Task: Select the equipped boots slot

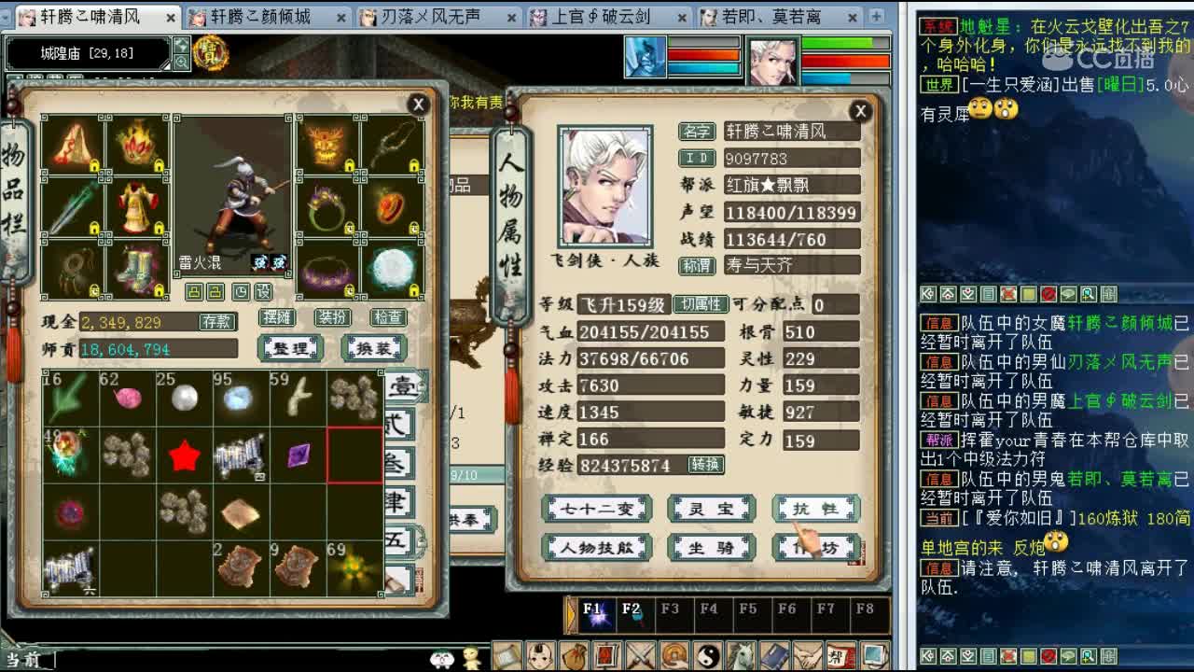Action: [137, 269]
